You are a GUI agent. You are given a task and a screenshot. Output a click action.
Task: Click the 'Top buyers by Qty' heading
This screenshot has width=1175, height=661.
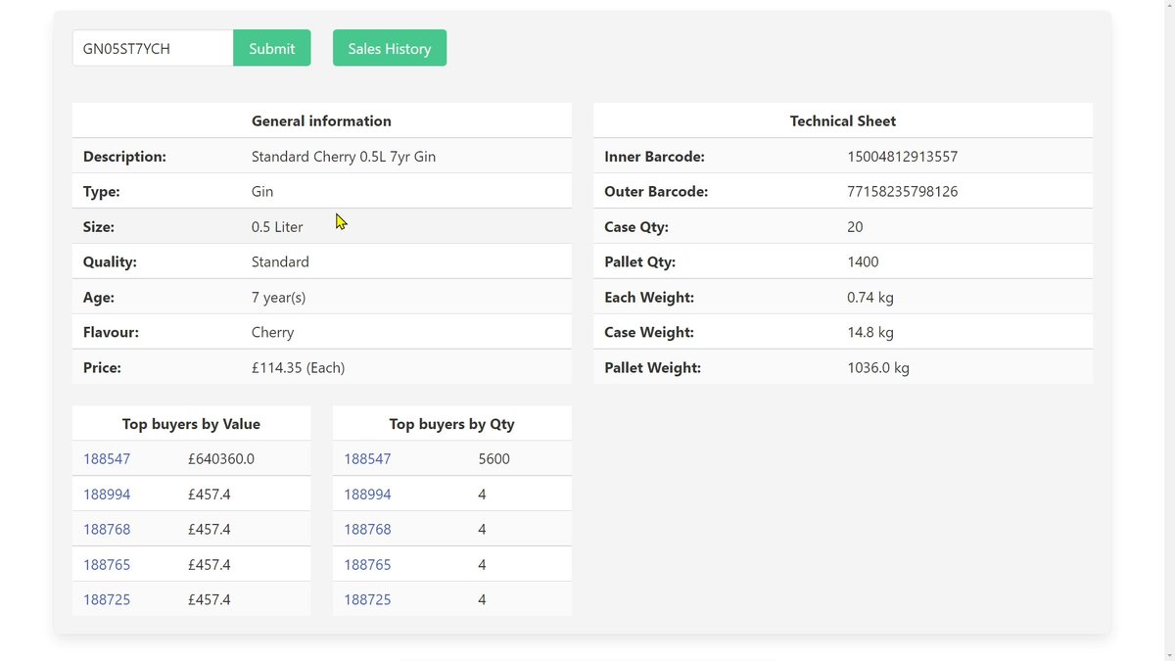coord(451,423)
